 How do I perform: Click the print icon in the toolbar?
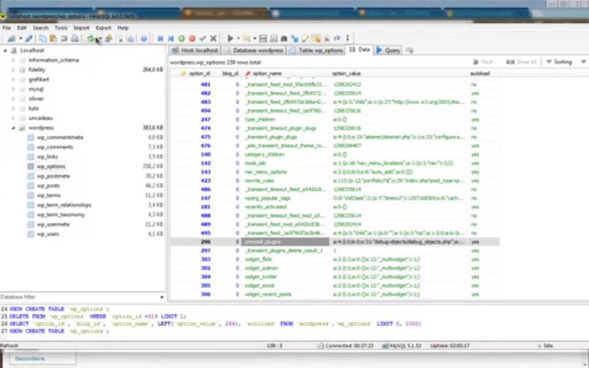point(75,38)
